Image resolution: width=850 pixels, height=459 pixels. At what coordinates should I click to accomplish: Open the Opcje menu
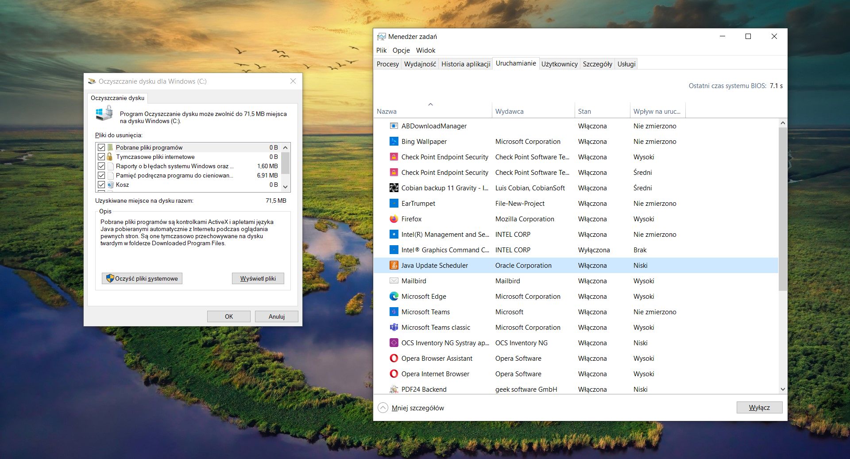point(401,50)
